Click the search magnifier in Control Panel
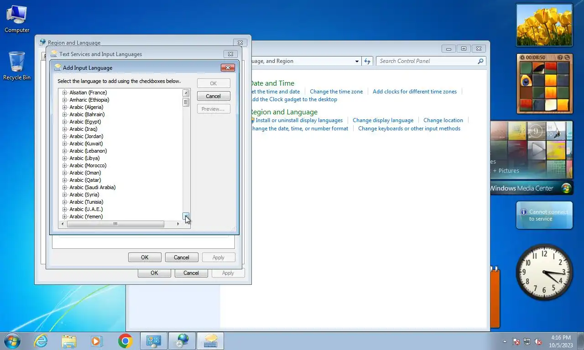Image resolution: width=584 pixels, height=350 pixels. tap(480, 61)
